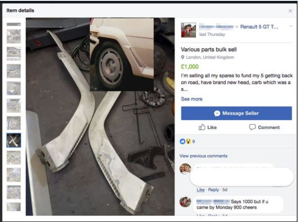298x222 pixels.
Task: Click first commenter's avatar
Action: [185, 169]
